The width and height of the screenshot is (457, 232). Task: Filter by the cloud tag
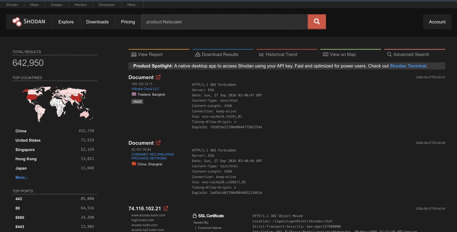pyautogui.click(x=137, y=101)
